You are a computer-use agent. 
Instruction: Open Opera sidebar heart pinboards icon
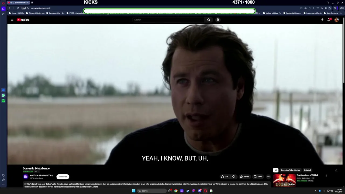3,175
